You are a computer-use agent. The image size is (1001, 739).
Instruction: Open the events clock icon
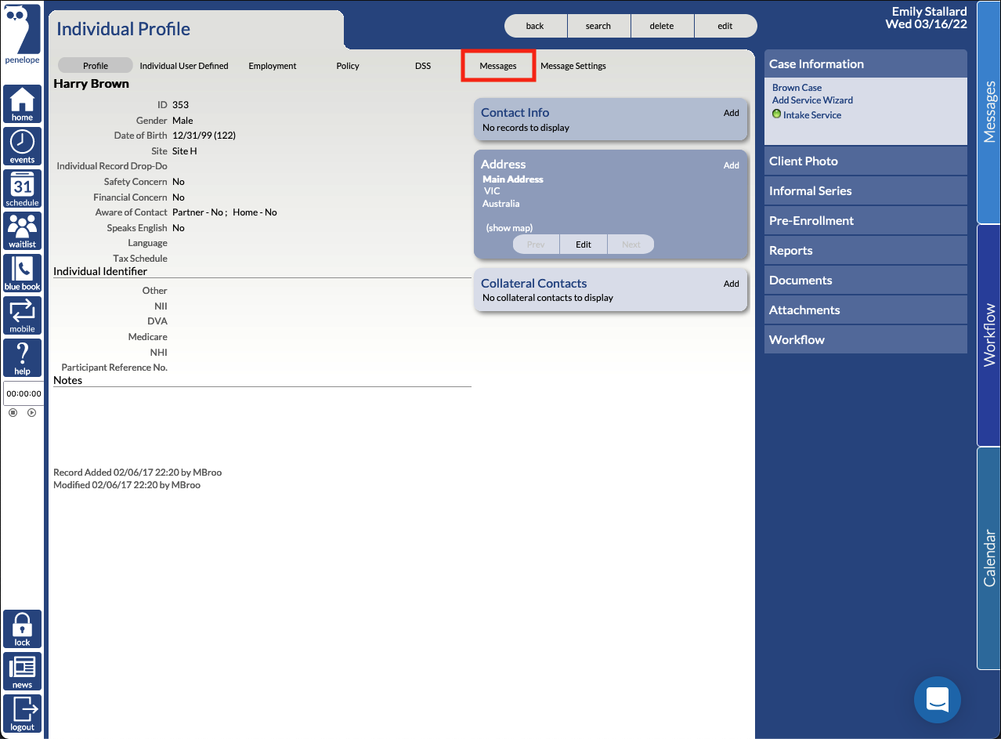pyautogui.click(x=22, y=147)
